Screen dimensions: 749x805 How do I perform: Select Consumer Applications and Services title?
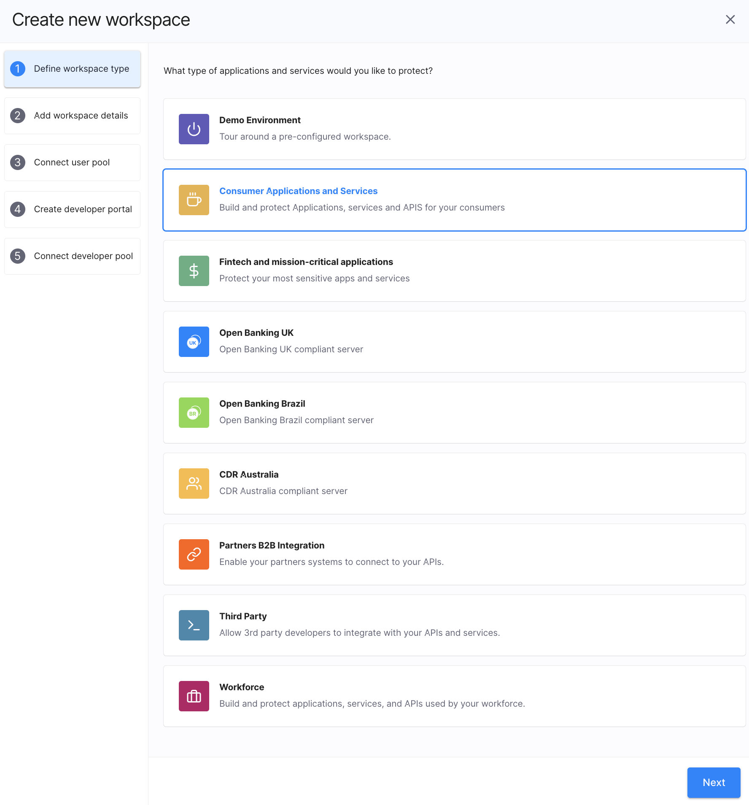click(298, 191)
